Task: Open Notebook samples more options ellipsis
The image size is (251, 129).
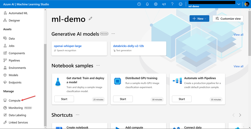Action: tap(98, 65)
